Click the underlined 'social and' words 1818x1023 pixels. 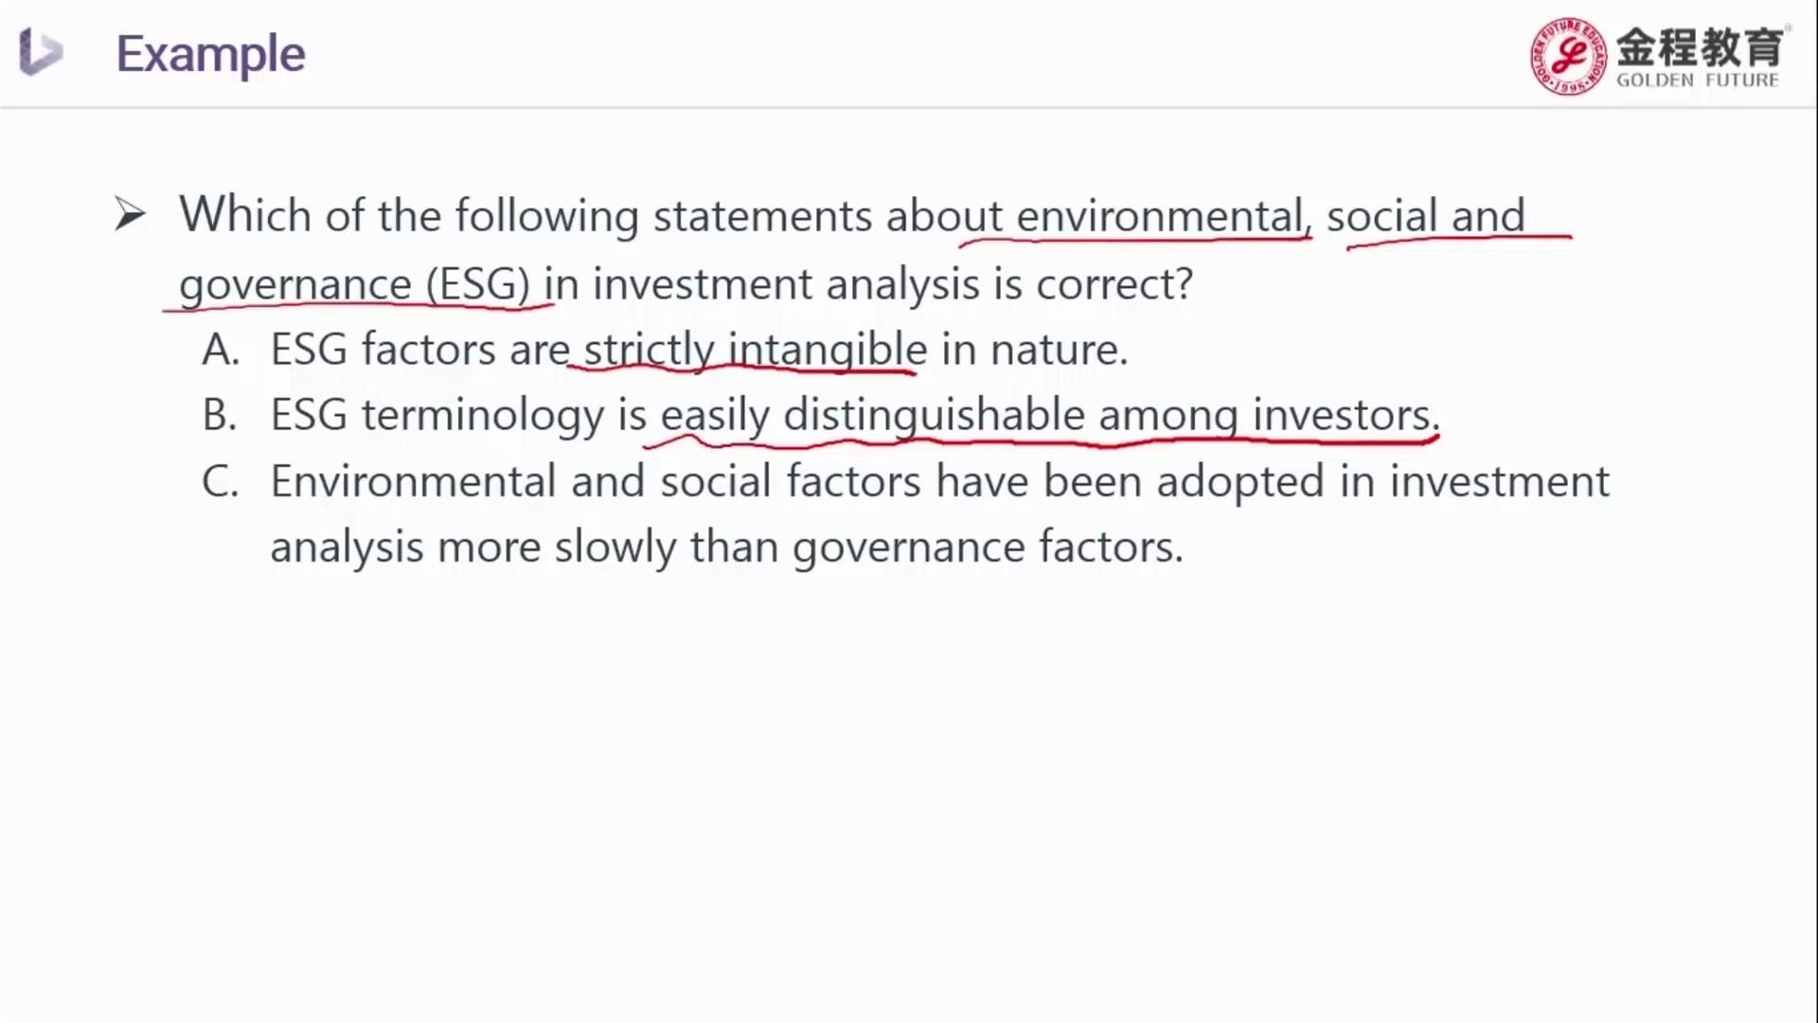tap(1425, 216)
